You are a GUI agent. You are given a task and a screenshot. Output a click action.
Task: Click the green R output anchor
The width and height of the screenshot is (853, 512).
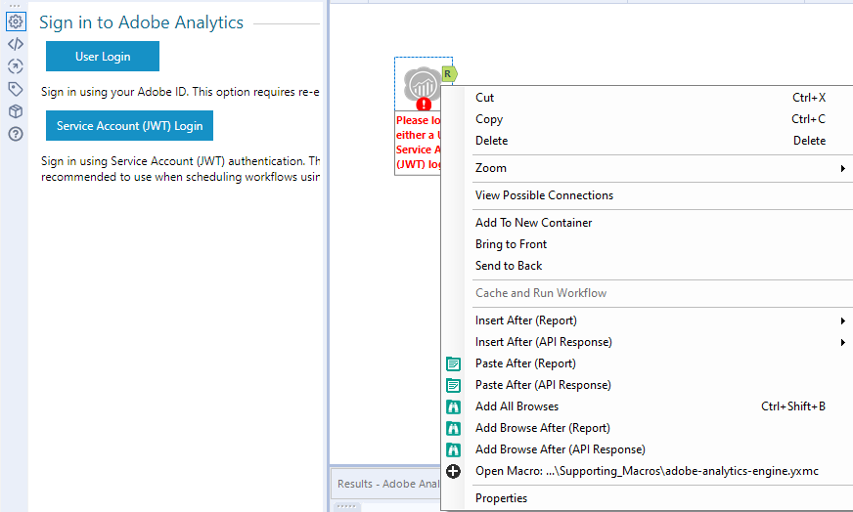[x=449, y=74]
